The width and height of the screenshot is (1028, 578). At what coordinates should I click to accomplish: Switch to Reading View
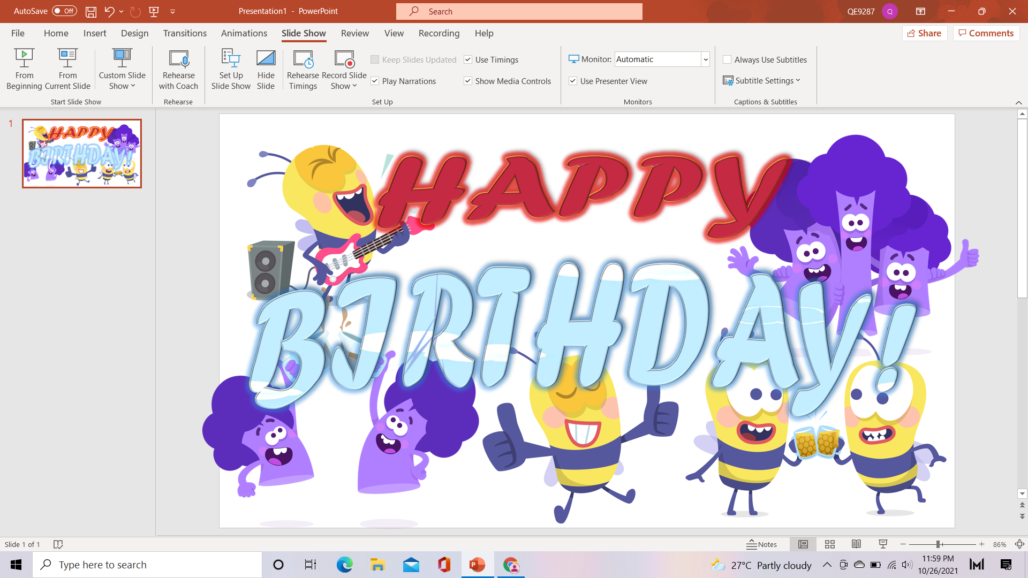coord(857,544)
